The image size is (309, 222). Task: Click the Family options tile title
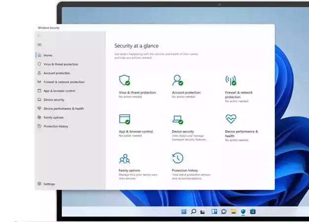(x=129, y=170)
